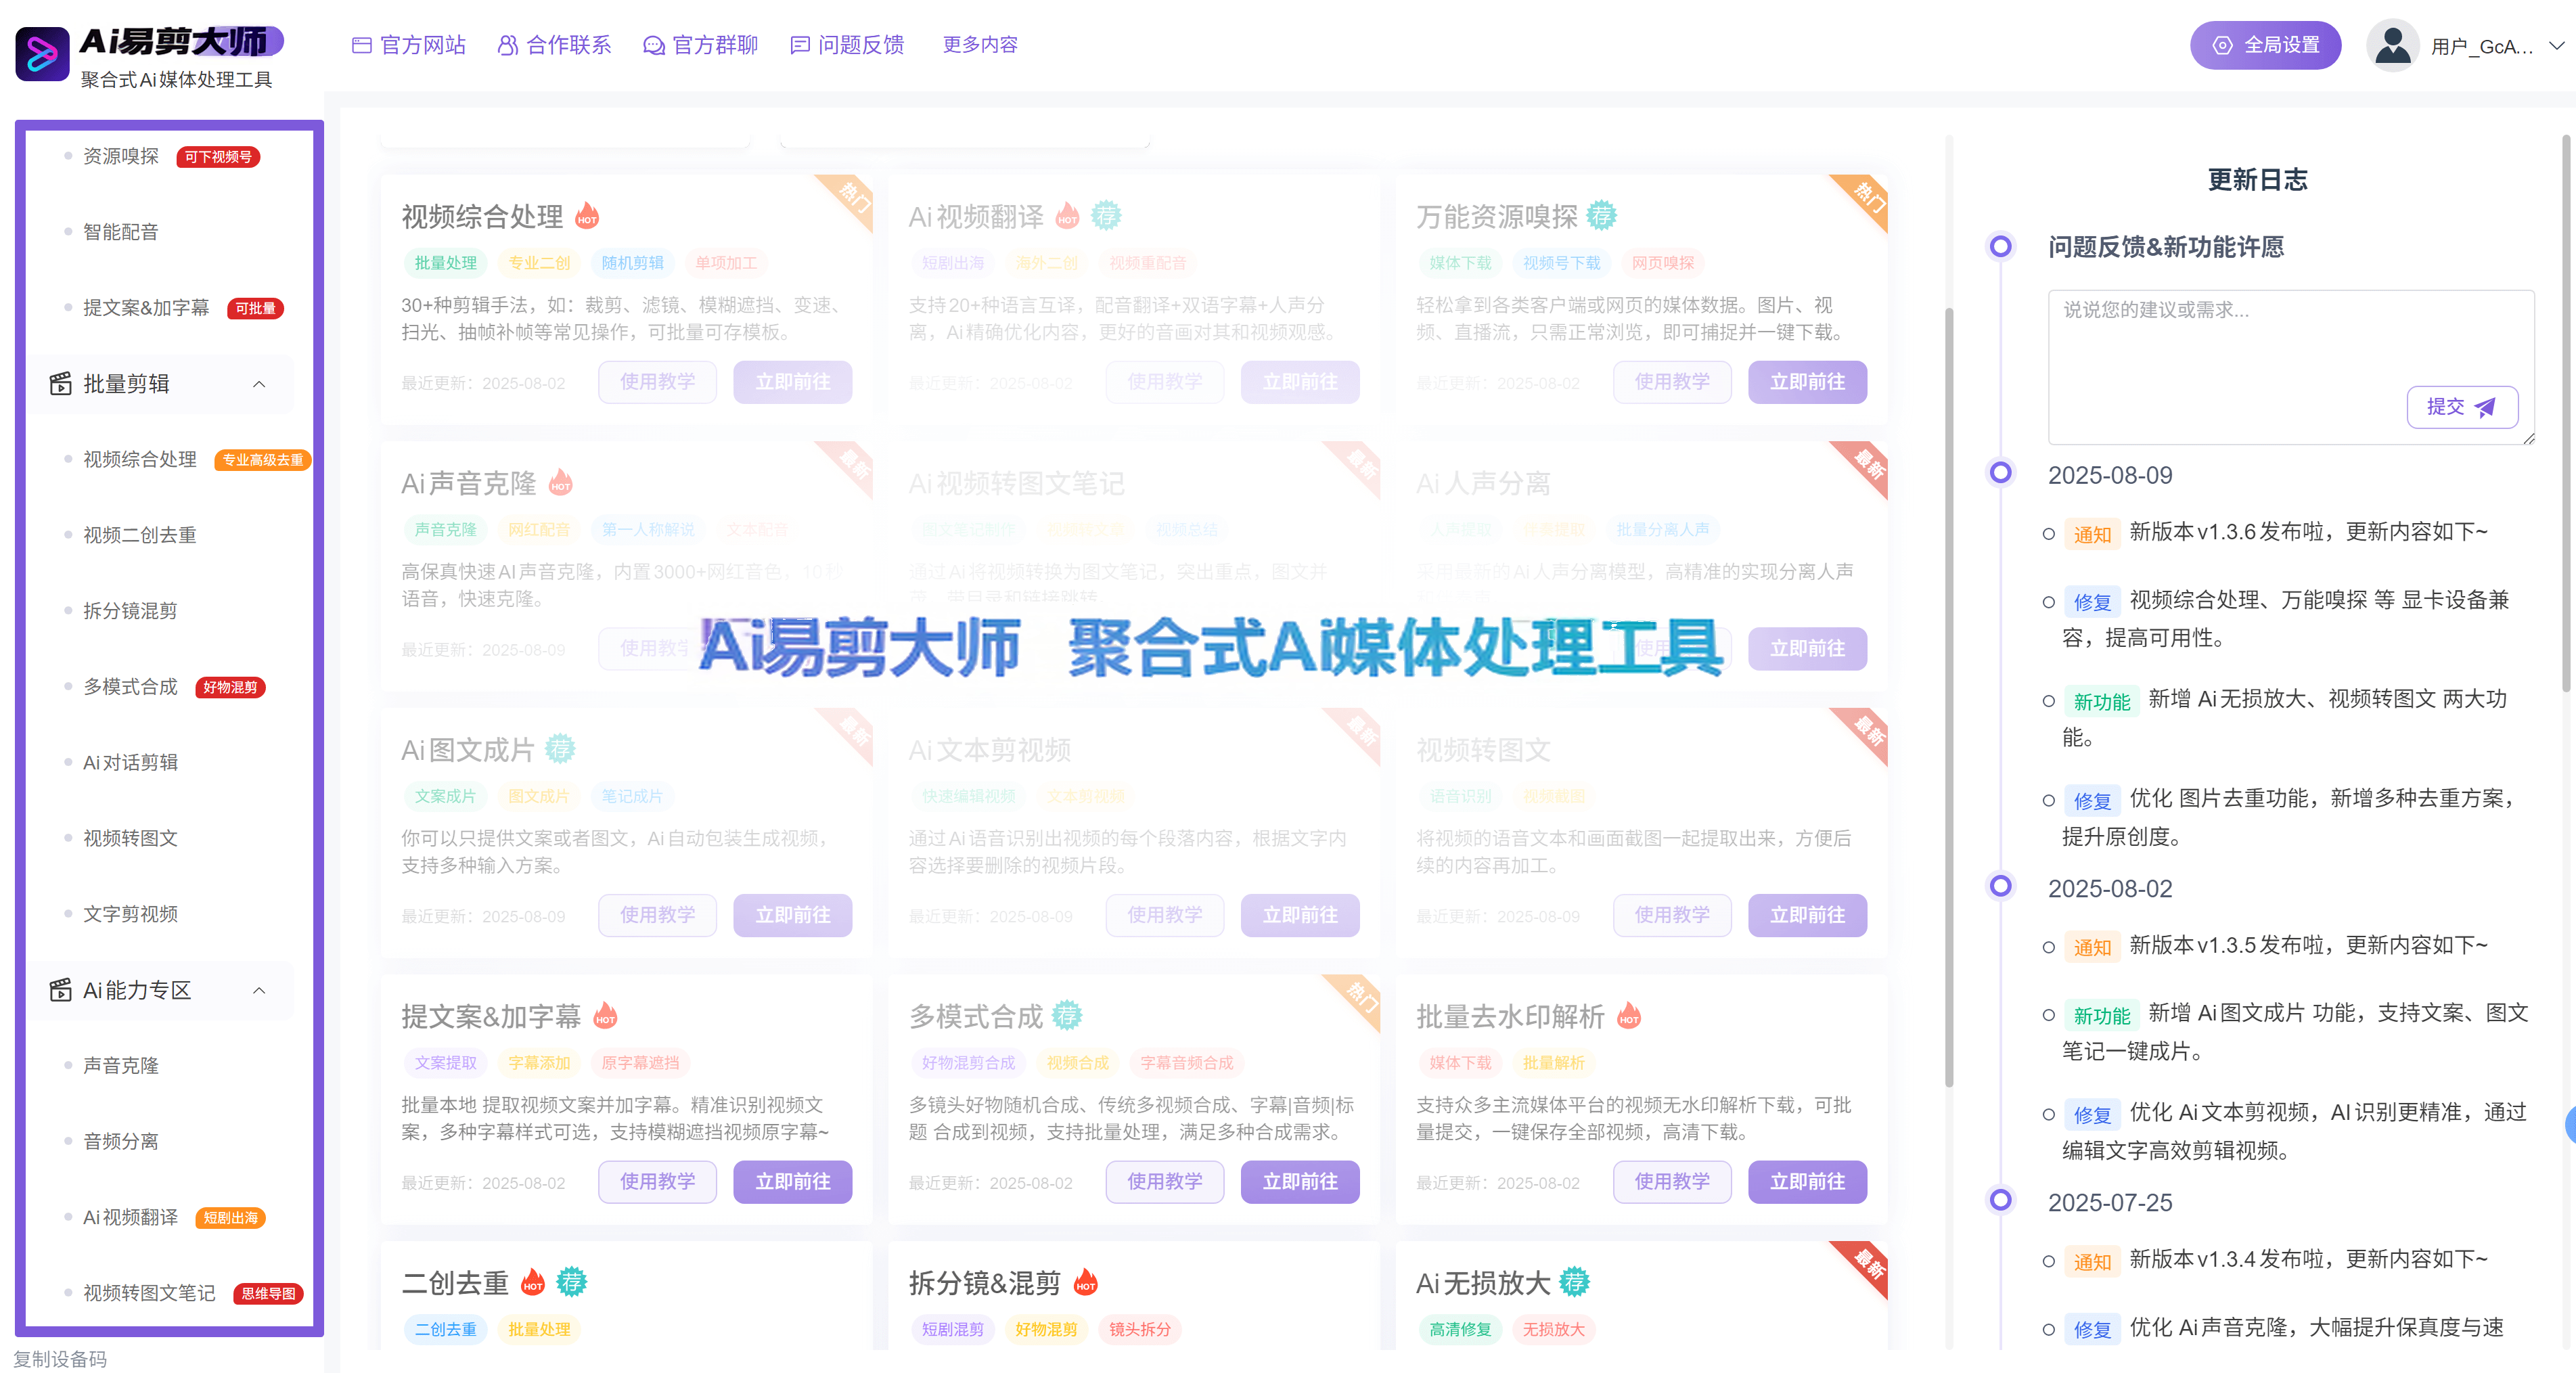Select Ai对话剪辑 in the sidebar

pos(130,762)
